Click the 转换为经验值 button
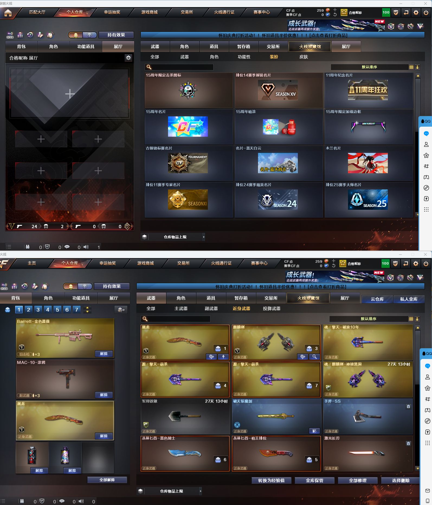This screenshot has width=432, height=505. (x=271, y=481)
